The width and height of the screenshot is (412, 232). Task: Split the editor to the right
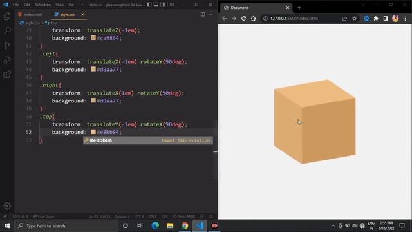click(x=203, y=14)
